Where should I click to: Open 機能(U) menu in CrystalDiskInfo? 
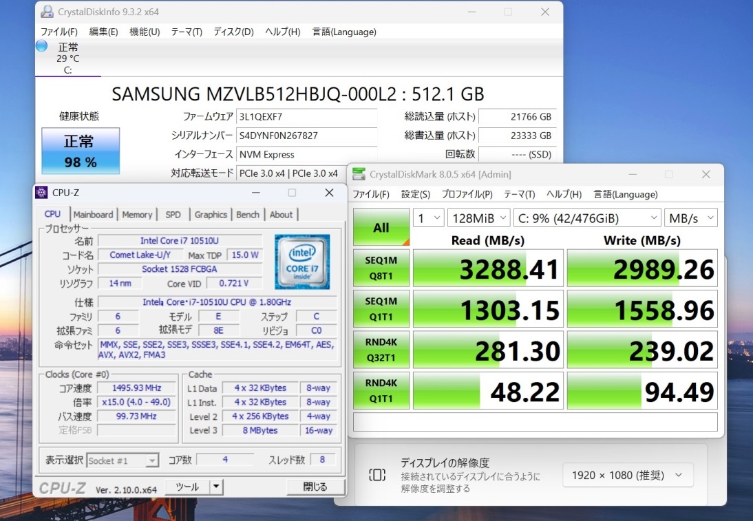click(145, 32)
